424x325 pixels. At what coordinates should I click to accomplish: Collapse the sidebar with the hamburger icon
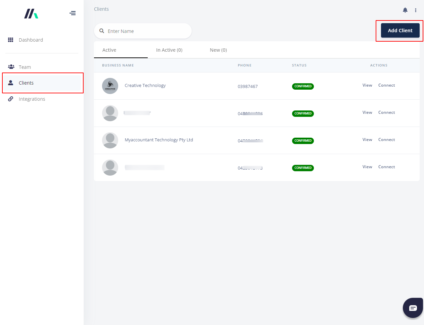73,13
